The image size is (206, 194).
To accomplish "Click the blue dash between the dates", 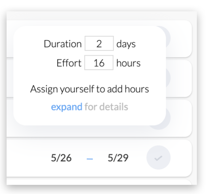I will (x=90, y=159).
